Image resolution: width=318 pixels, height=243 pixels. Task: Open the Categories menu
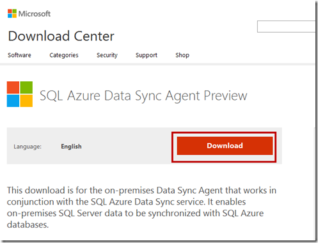tap(64, 55)
